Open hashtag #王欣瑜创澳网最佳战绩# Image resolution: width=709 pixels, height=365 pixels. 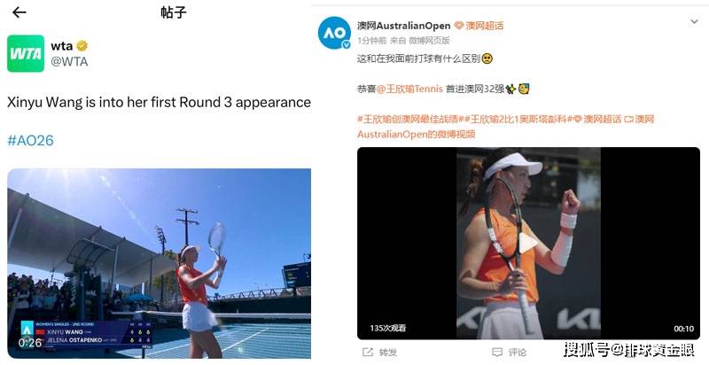tap(408, 120)
